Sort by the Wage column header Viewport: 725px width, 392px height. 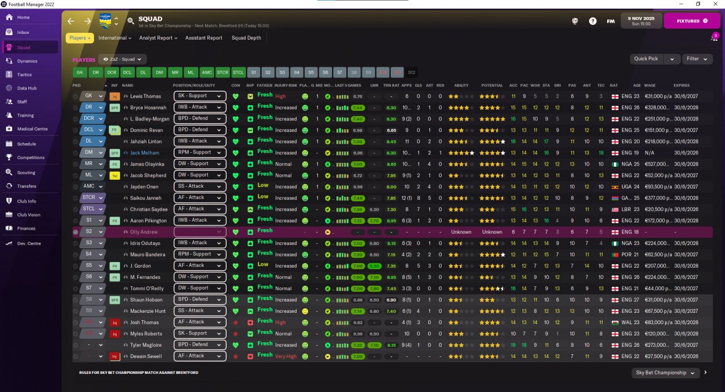tap(650, 85)
